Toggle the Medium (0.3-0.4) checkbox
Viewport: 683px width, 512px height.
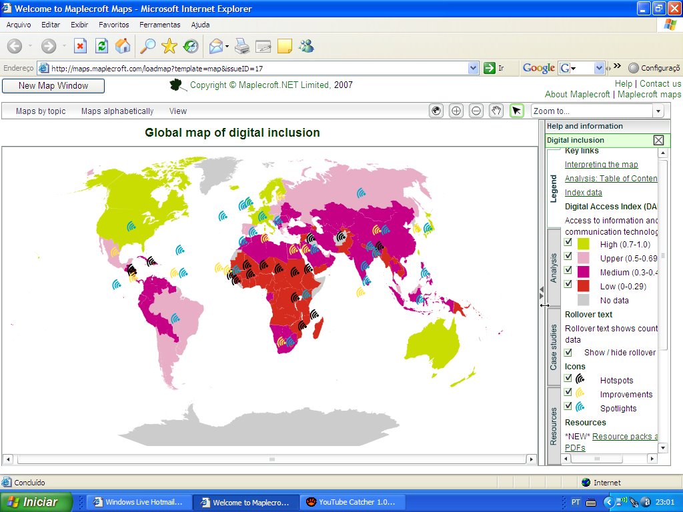point(568,270)
